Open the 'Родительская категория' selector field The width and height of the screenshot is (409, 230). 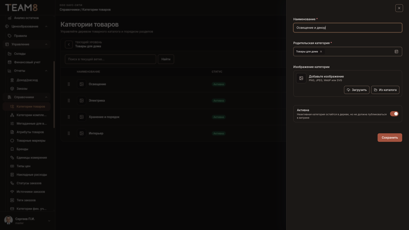348,52
